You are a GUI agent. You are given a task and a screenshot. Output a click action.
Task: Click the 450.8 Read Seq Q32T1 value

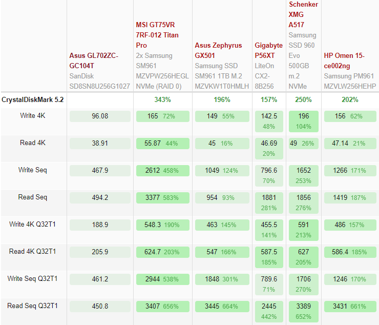(100, 306)
